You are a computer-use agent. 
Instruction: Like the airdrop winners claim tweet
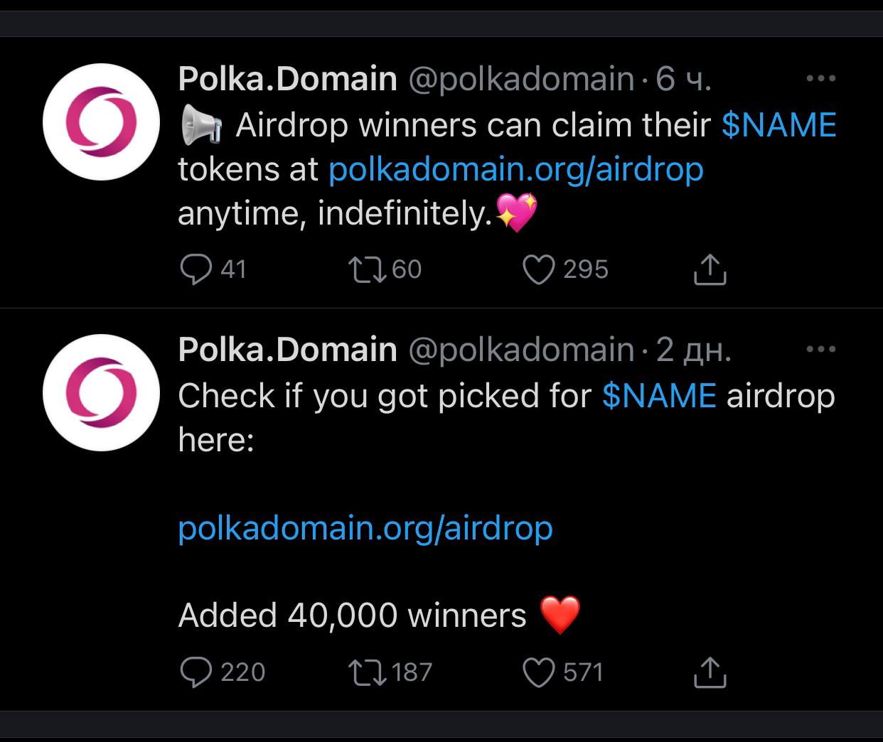tap(538, 269)
